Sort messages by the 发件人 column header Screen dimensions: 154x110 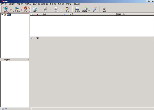coord(52,14)
